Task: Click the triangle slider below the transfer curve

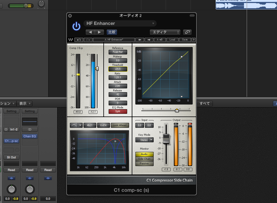Action: (177, 110)
